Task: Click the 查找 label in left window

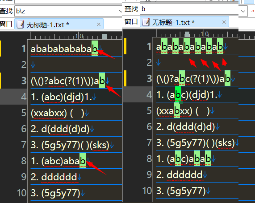Action: [6, 11]
